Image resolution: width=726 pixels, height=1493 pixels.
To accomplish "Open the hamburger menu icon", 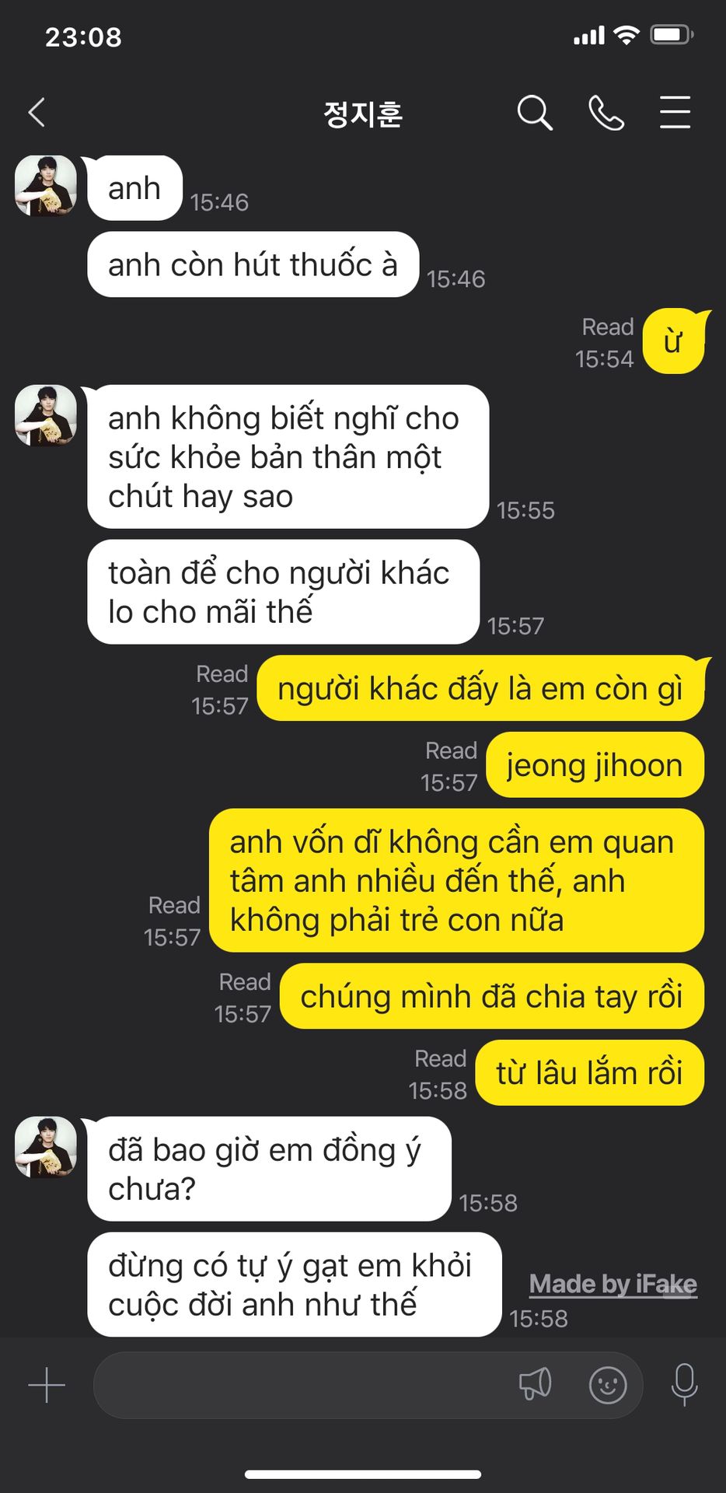I will (x=675, y=113).
